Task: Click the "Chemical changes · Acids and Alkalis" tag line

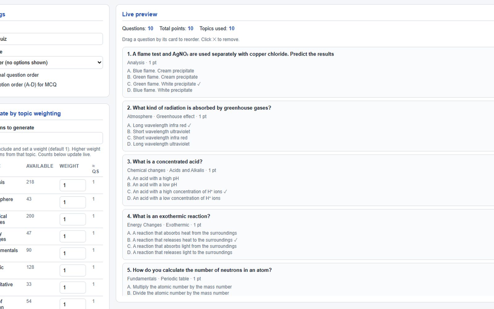Action: (165, 170)
